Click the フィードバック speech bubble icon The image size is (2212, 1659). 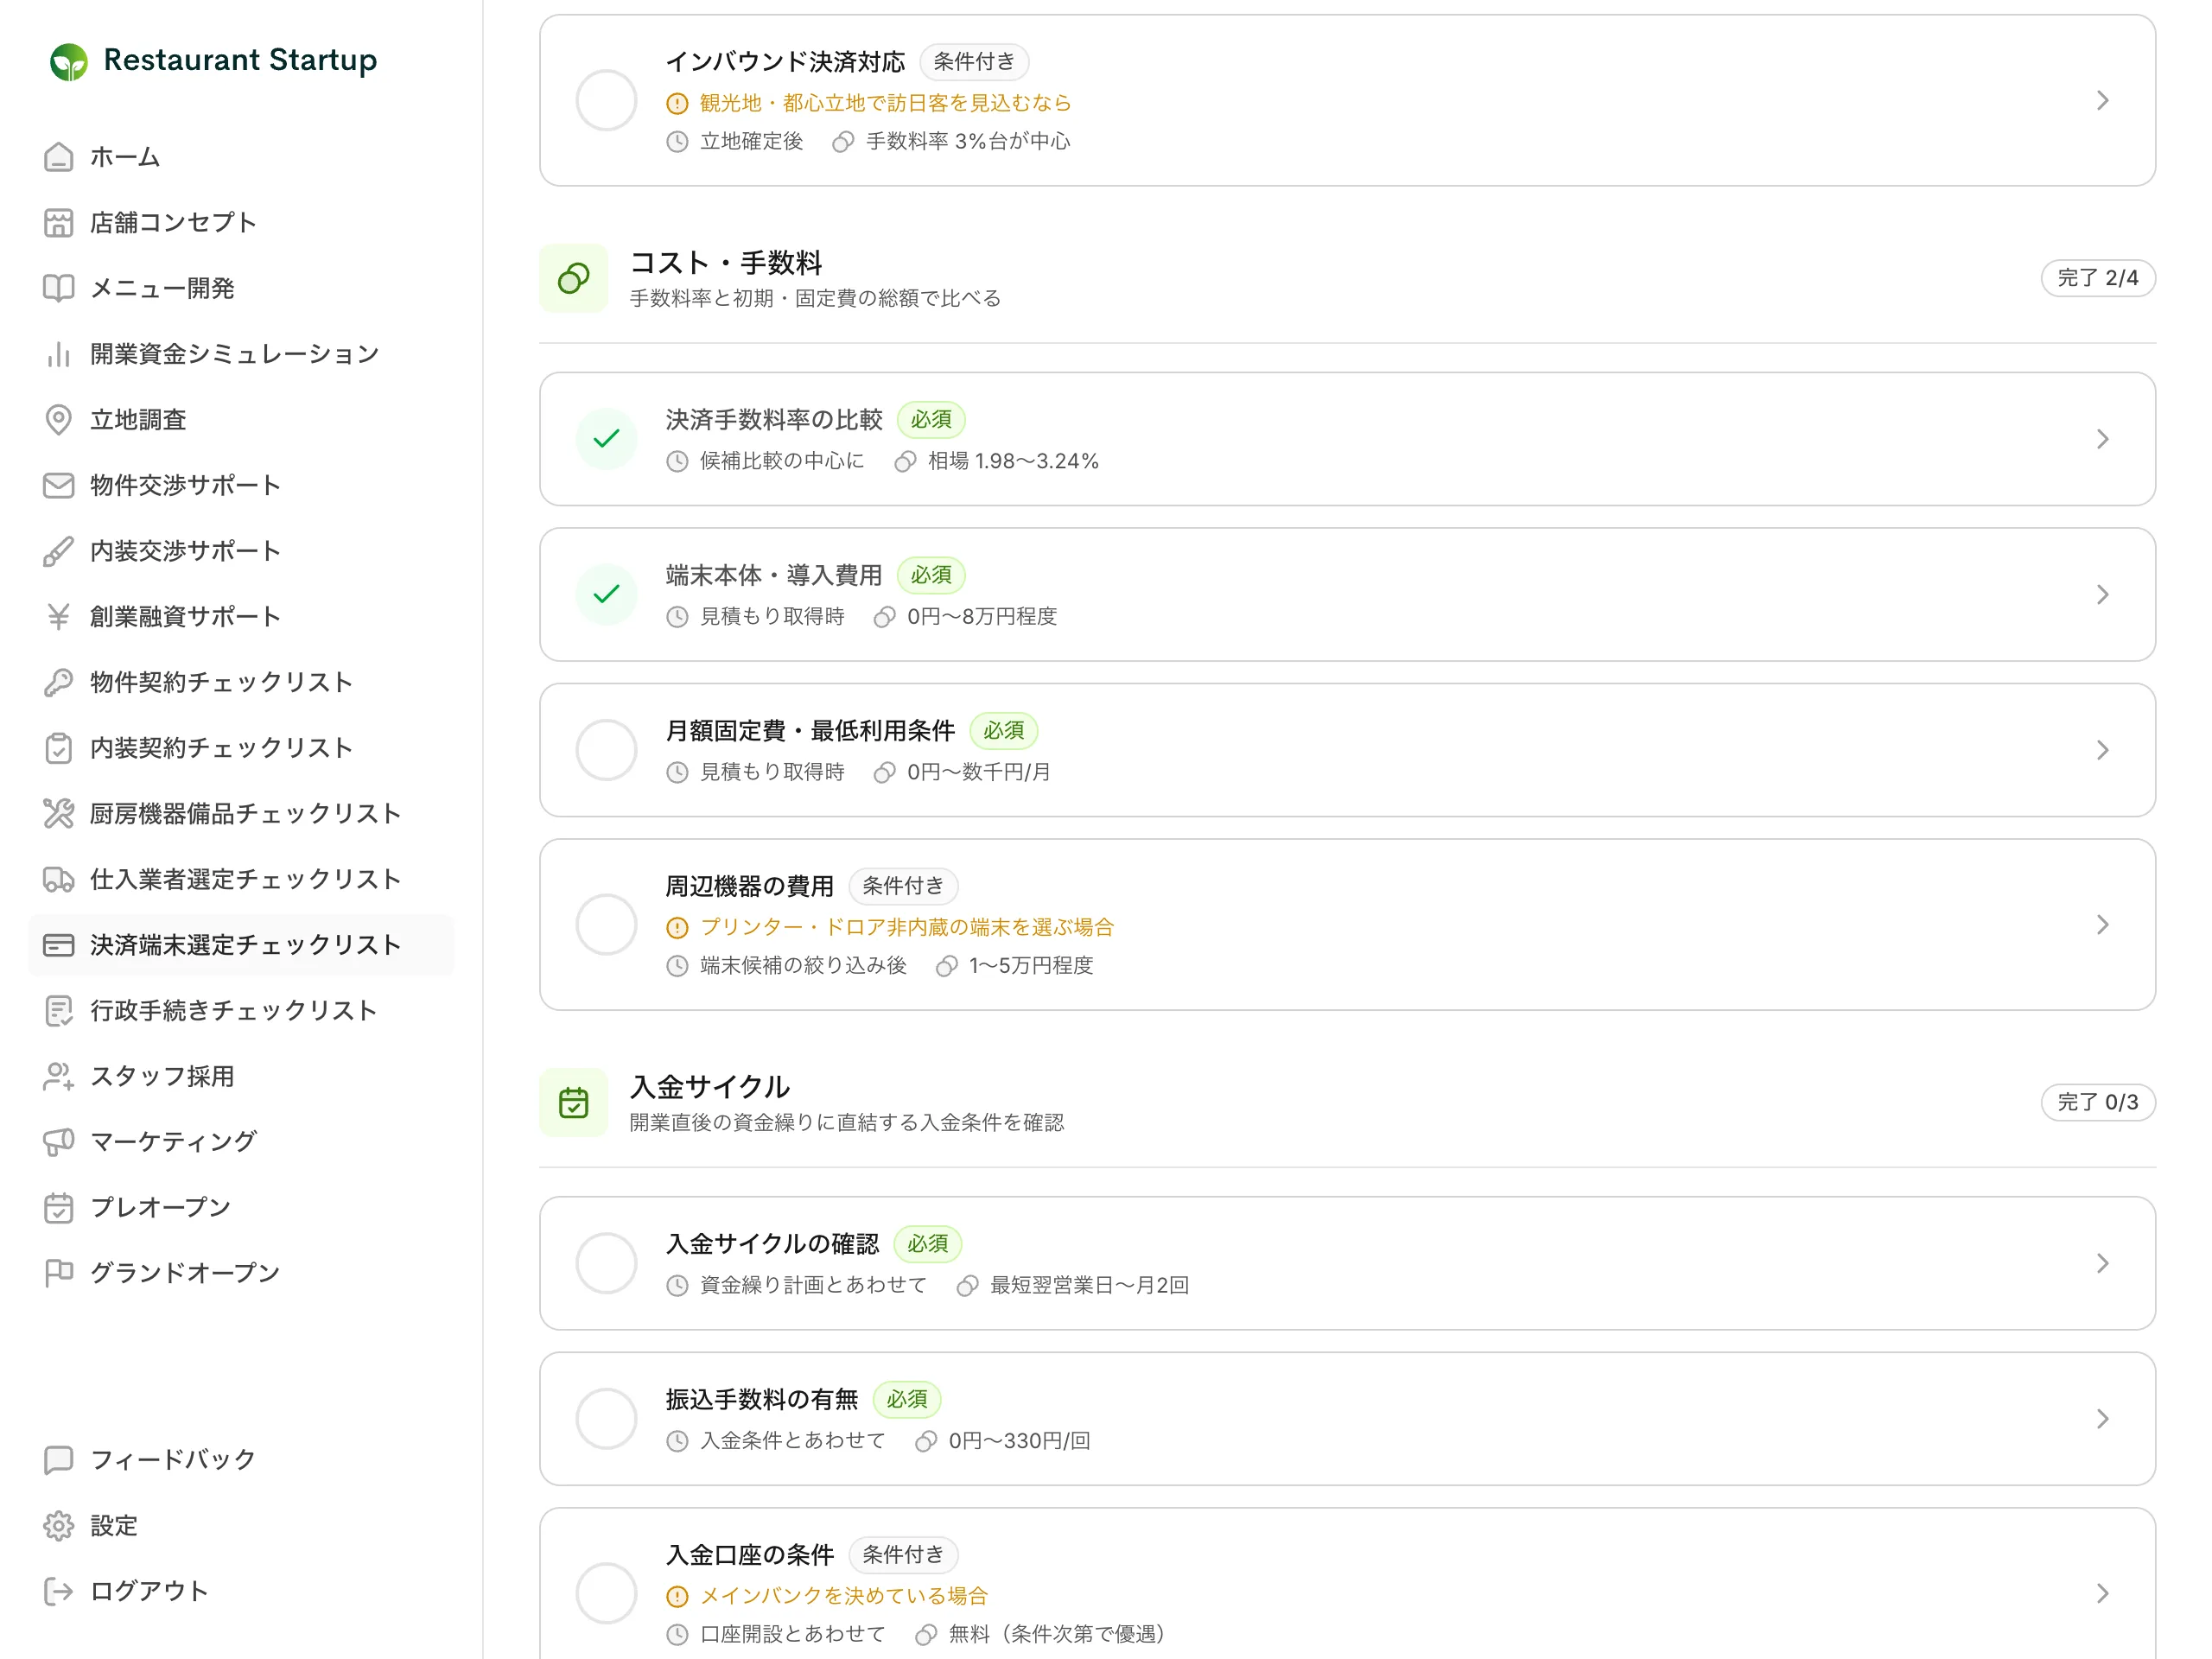click(59, 1460)
